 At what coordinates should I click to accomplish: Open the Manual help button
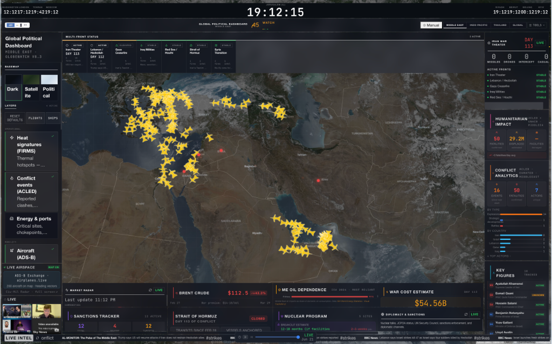click(431, 25)
